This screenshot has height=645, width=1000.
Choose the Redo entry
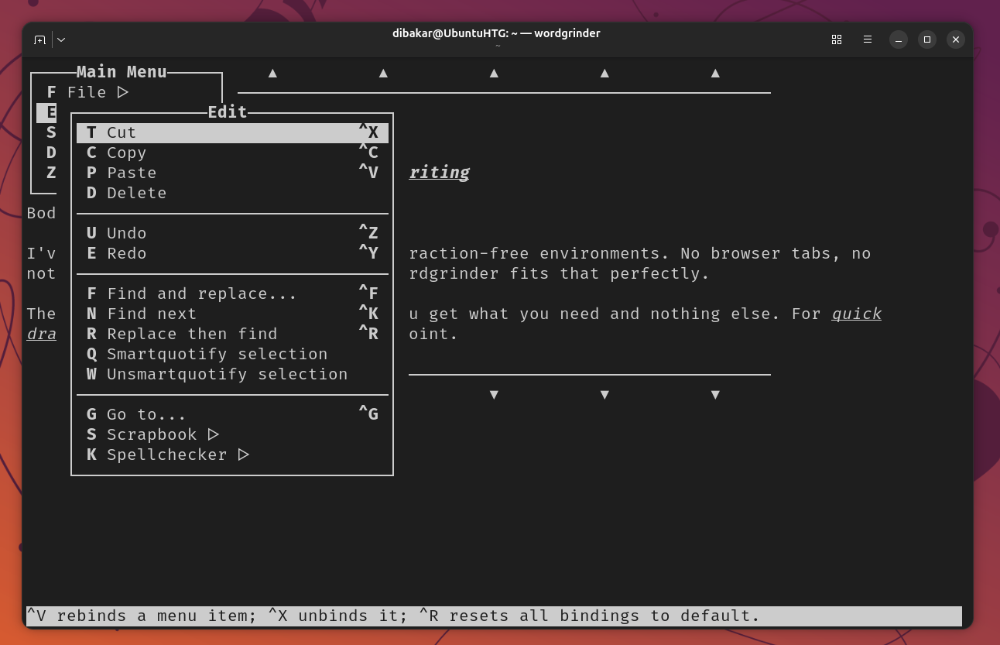tap(232, 253)
